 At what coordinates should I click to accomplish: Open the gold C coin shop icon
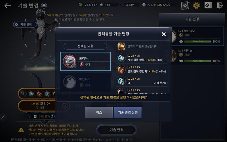coord(196,5)
